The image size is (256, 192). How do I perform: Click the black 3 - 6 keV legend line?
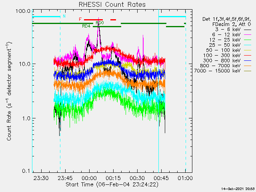[x=248, y=30]
